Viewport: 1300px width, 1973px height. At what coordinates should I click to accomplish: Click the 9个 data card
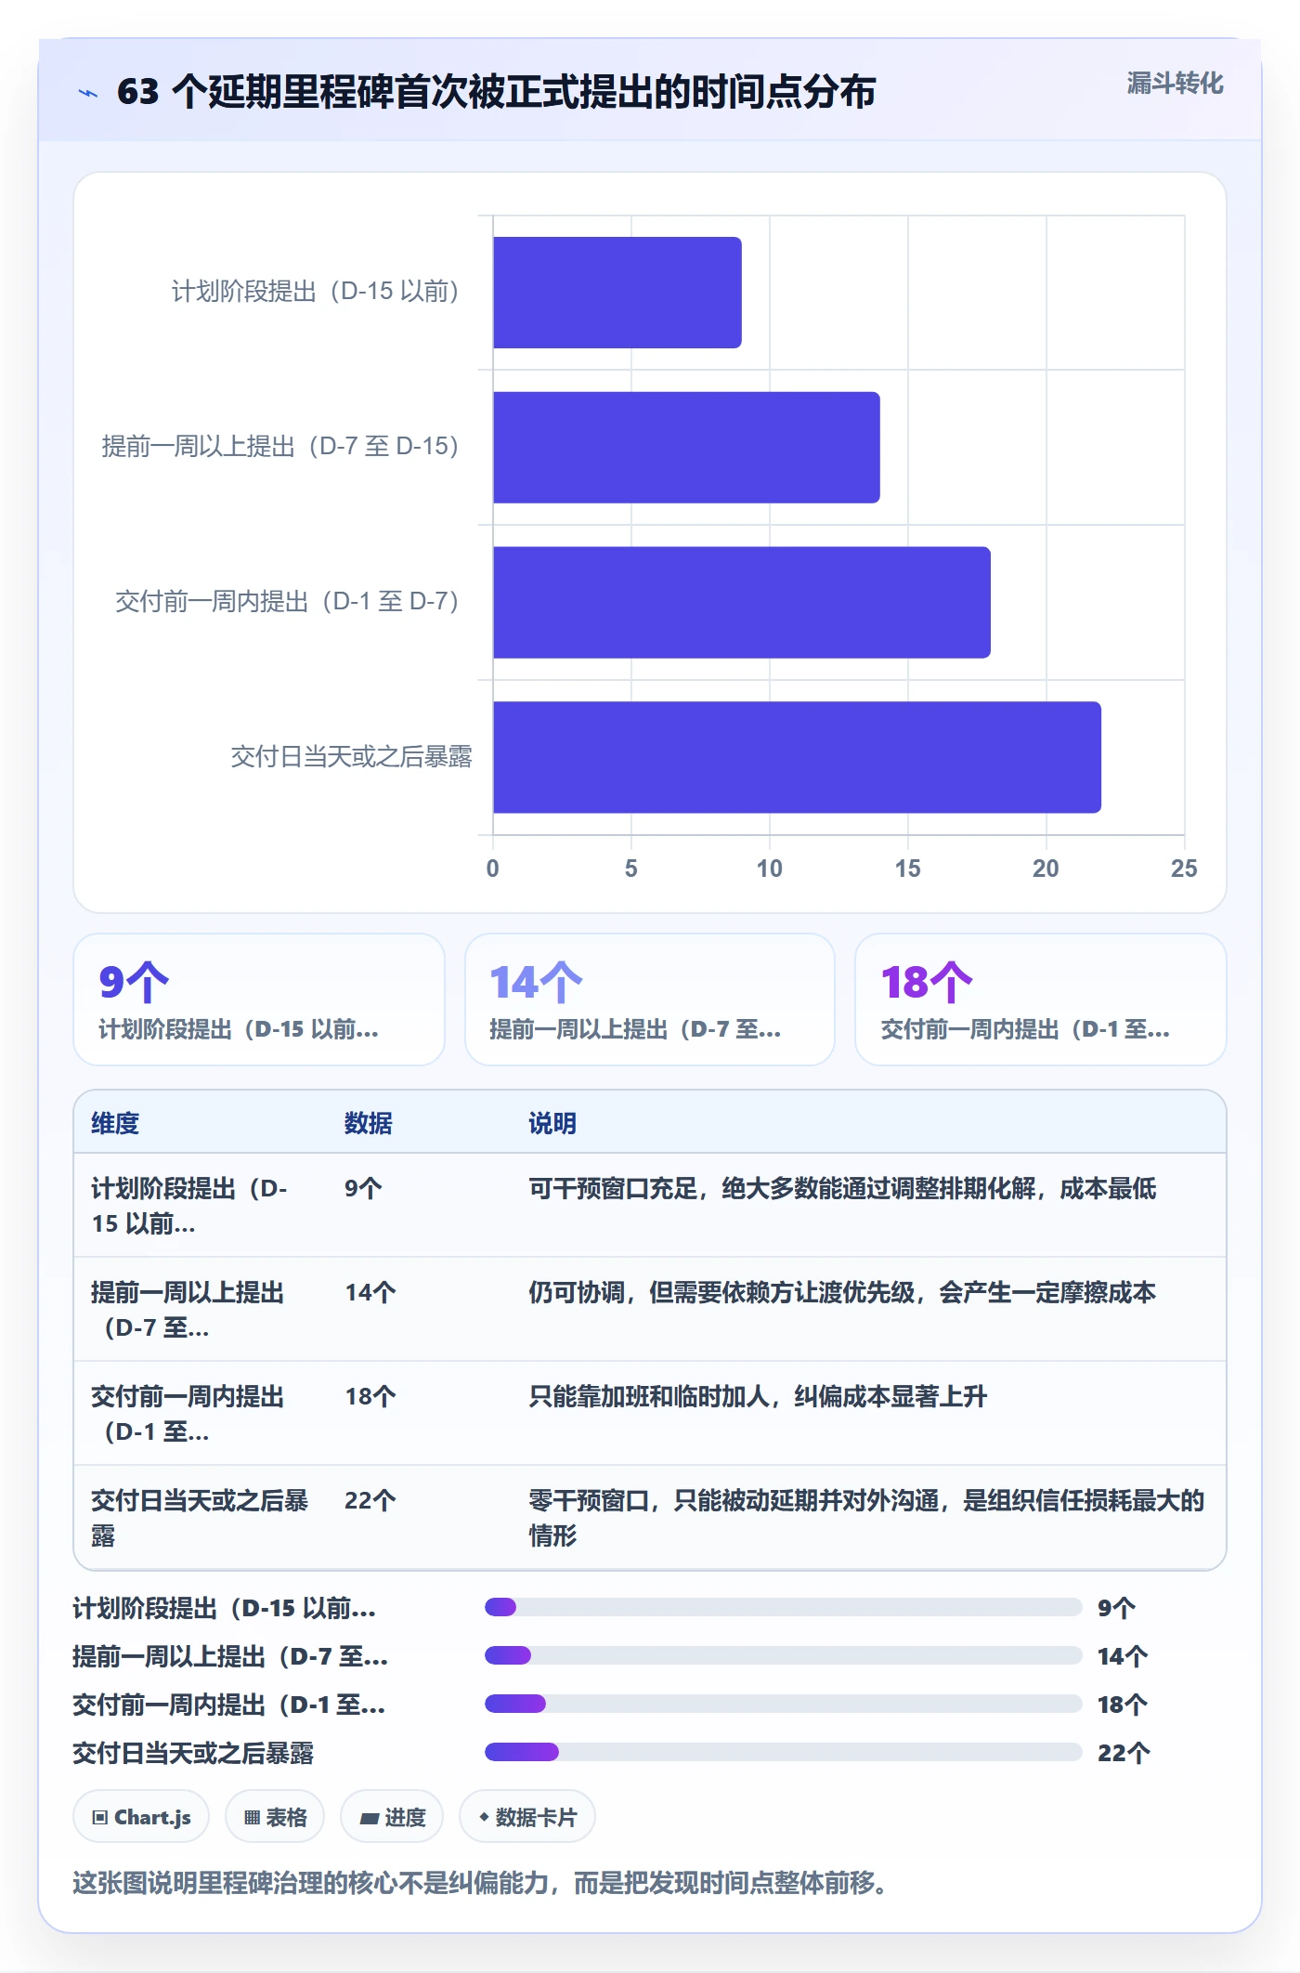259,1000
